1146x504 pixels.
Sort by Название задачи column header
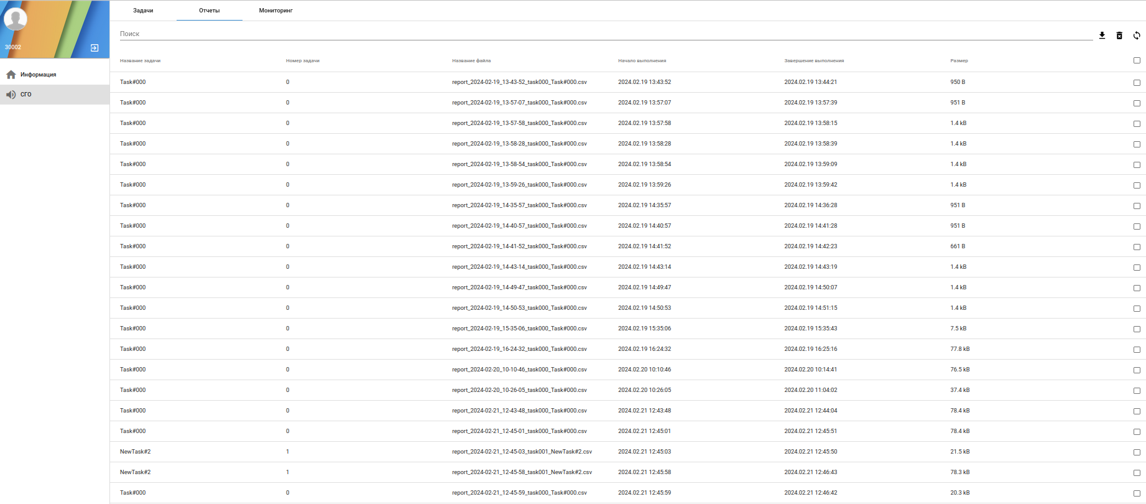coord(140,61)
